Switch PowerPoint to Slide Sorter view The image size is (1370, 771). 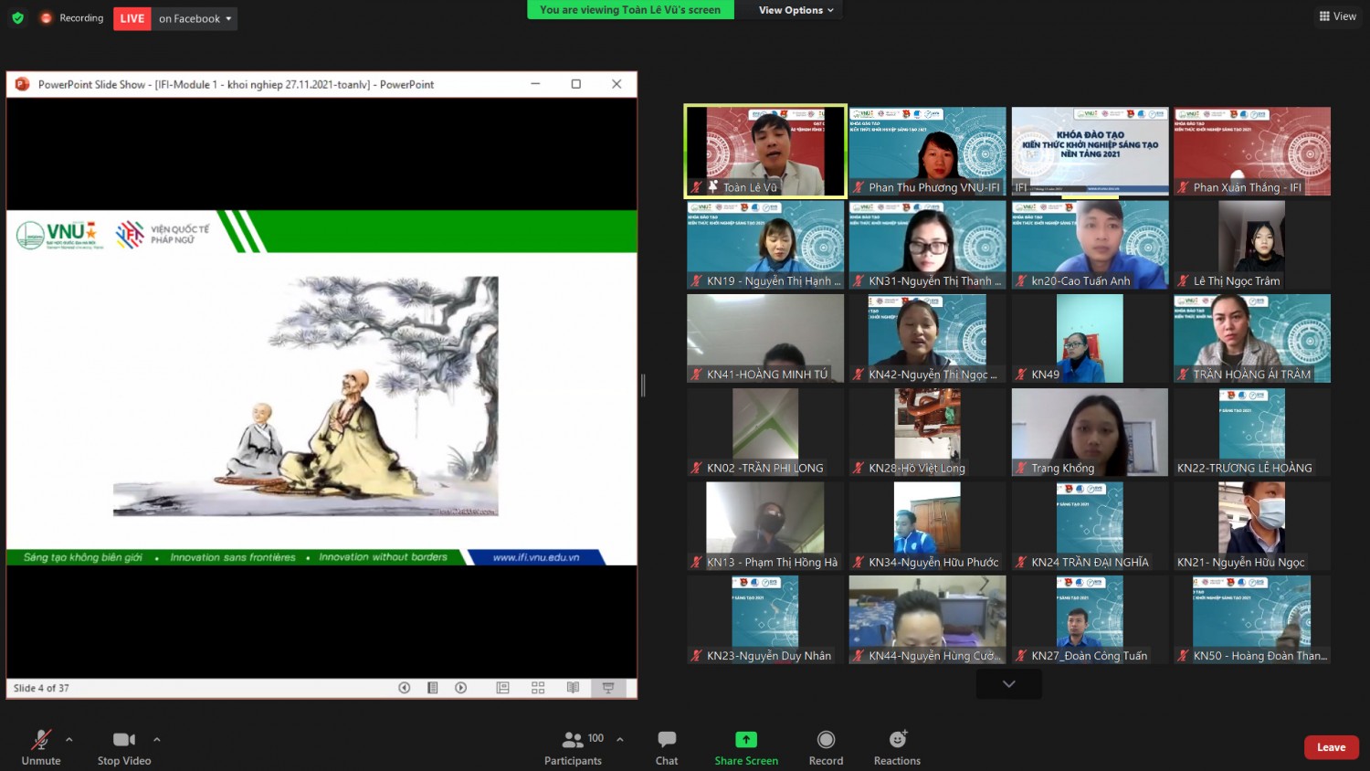[538, 688]
